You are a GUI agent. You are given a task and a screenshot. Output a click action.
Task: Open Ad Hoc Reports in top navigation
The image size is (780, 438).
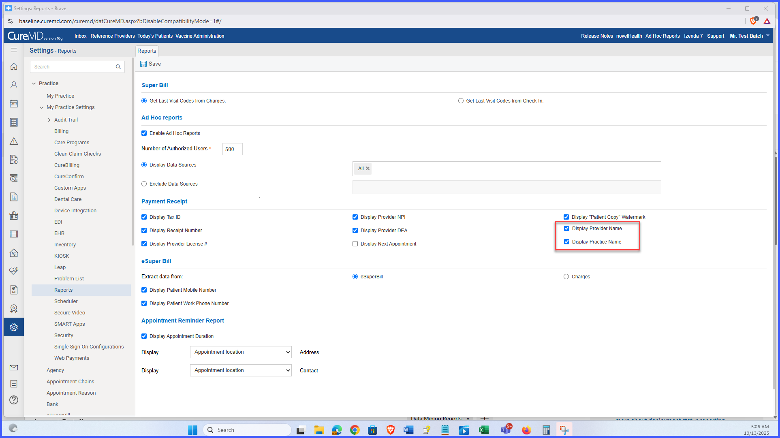click(662, 36)
